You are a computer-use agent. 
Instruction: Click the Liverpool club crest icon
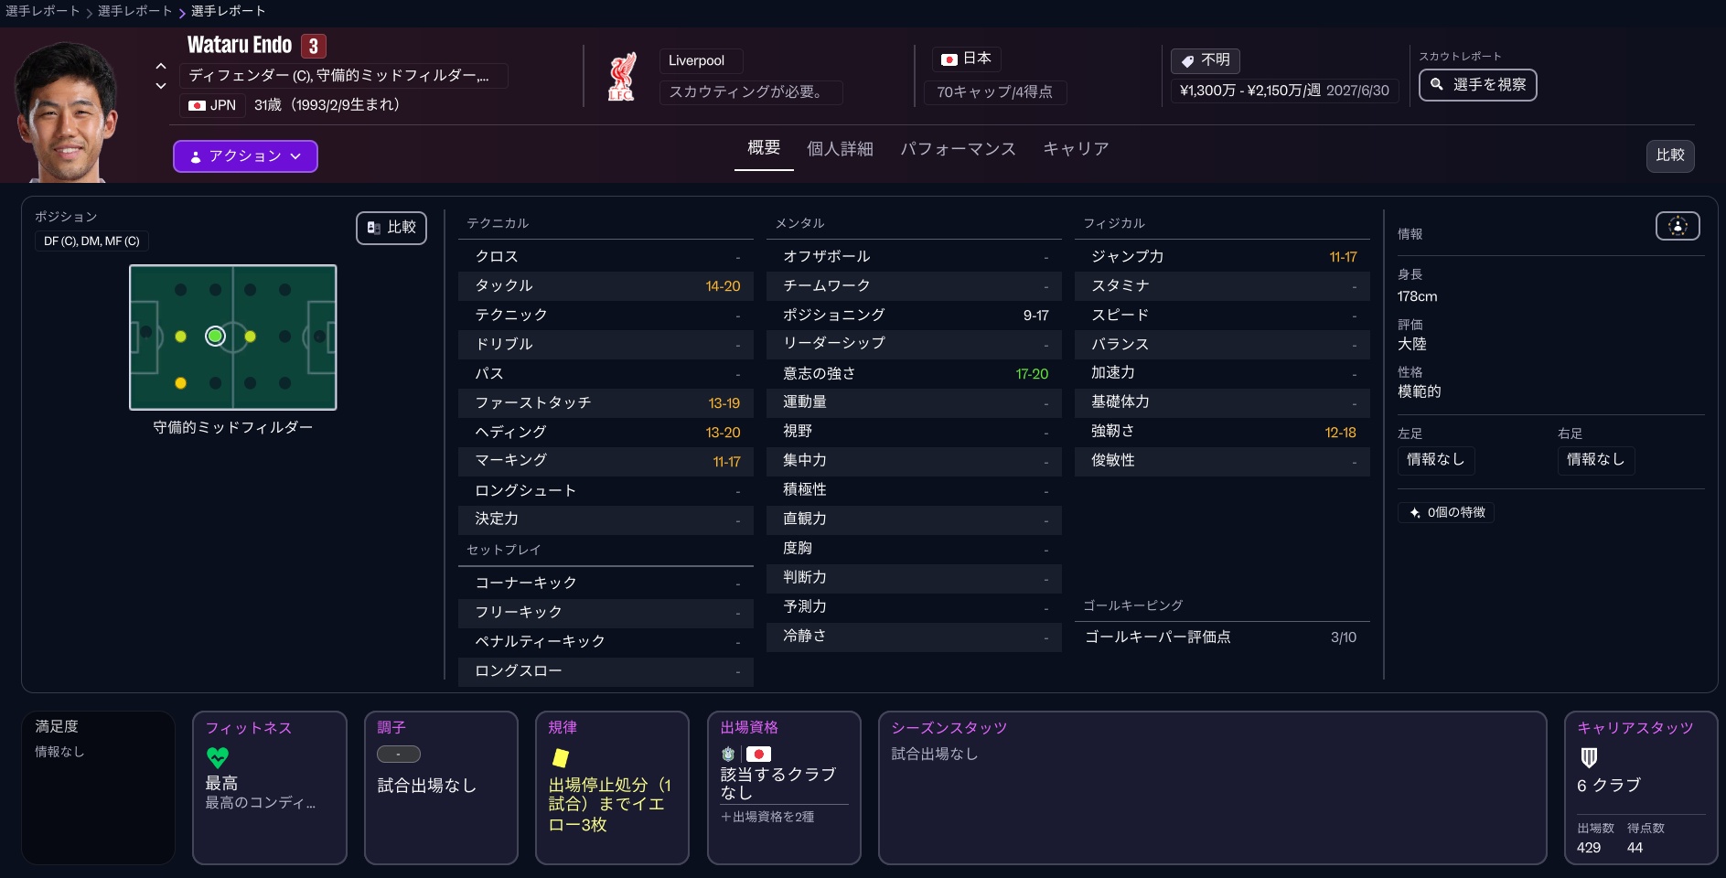click(622, 77)
